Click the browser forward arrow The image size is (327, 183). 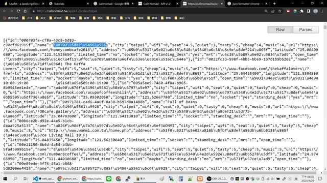(x=11, y=11)
